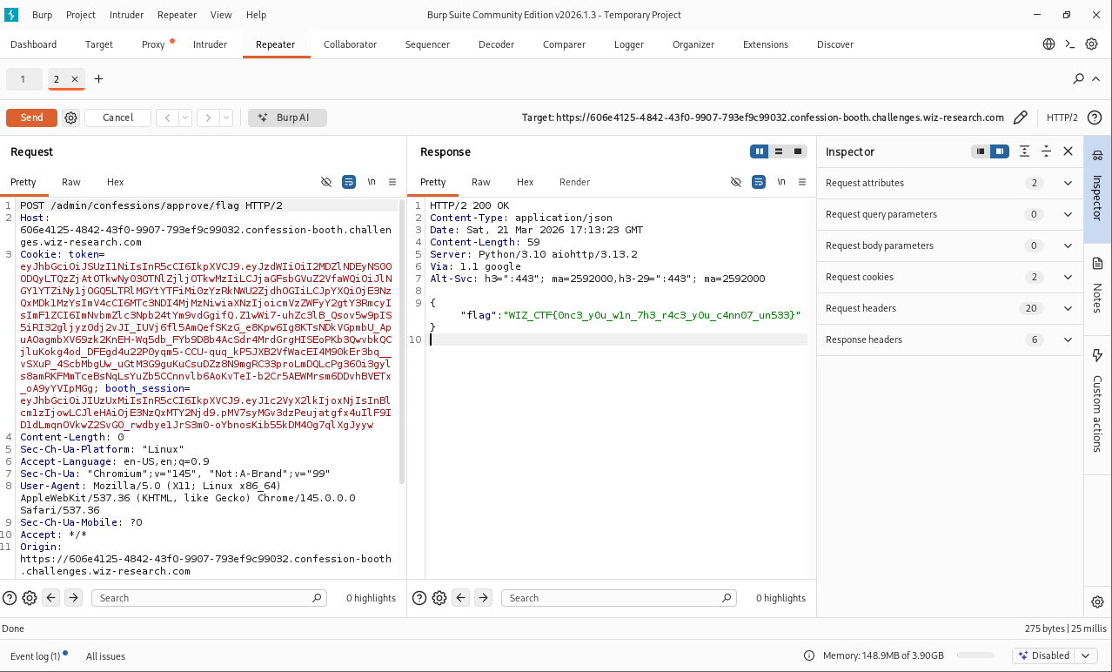Screen dimensions: 1112x672
Task: Click the memory usage bar
Action: [975, 655]
